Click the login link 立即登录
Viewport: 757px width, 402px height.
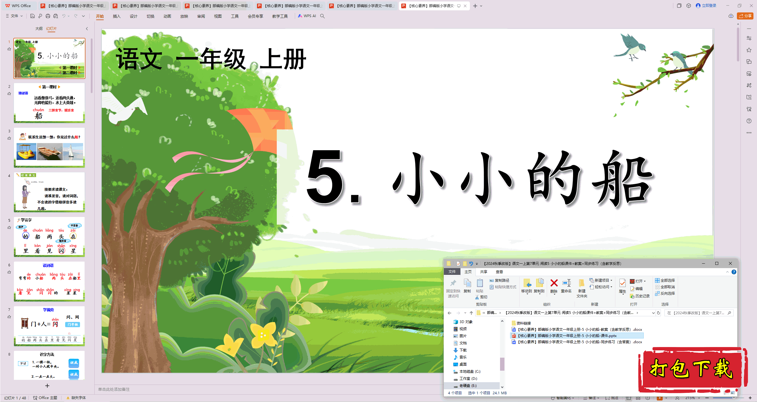pyautogui.click(x=706, y=6)
